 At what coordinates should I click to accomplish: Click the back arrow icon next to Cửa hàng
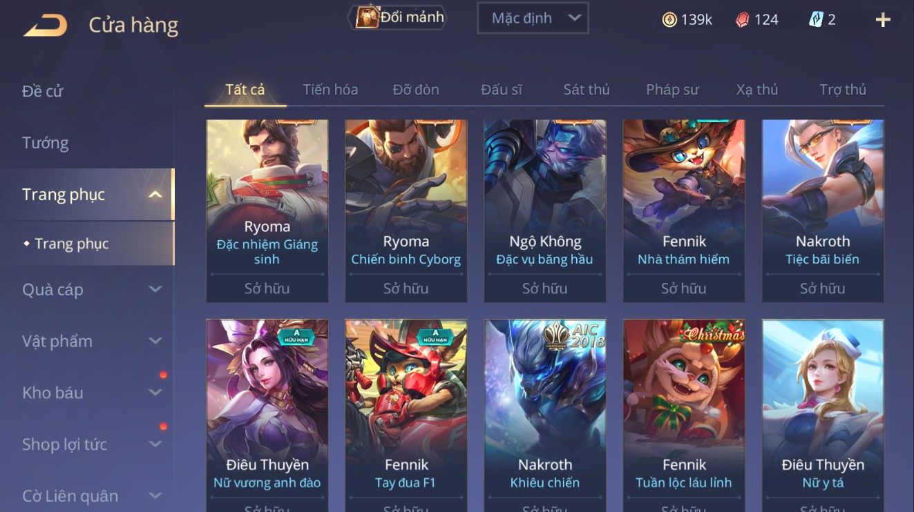(46, 26)
